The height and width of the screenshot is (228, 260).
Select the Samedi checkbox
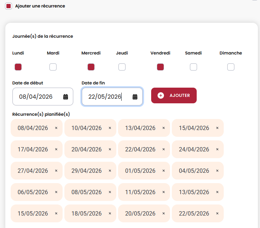(193, 67)
